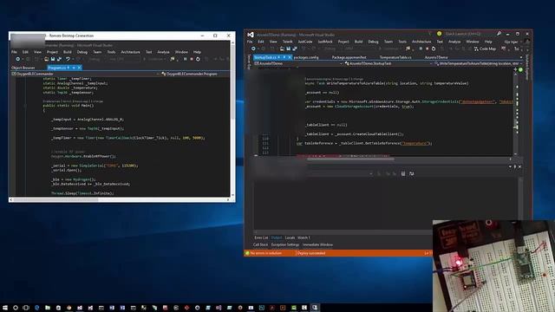This screenshot has height=312, width=555.
Task: Open Debug menu in AzureIoTDemo Visual Studio
Action: 373,42
